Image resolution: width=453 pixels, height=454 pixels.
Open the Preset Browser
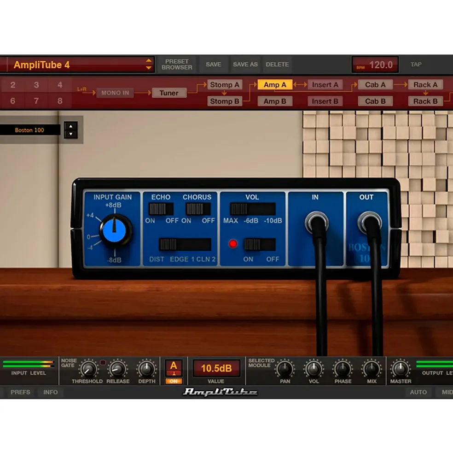point(177,64)
